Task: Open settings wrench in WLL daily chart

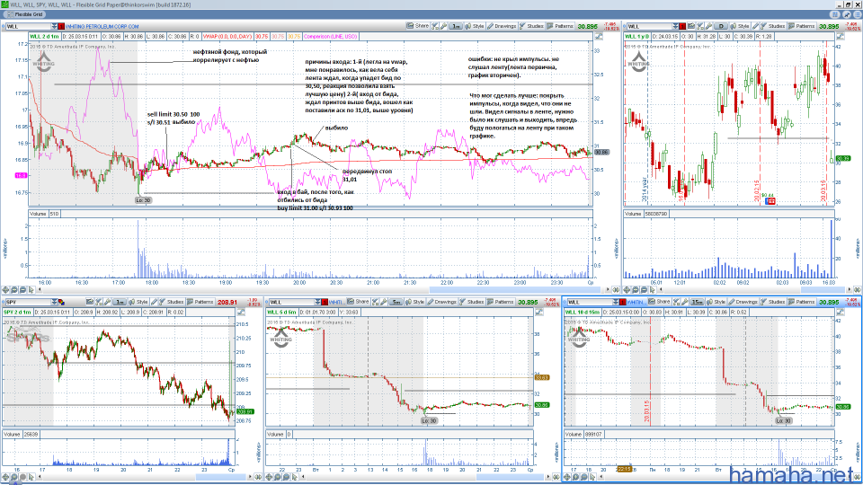Action: pos(709,26)
